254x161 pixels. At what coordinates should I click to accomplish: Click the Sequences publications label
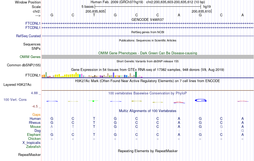pos(32,44)
